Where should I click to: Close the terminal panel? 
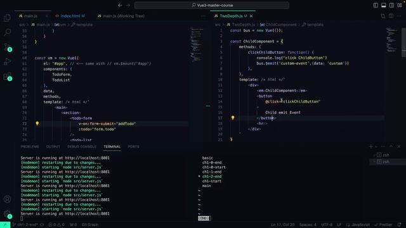coord(399,146)
